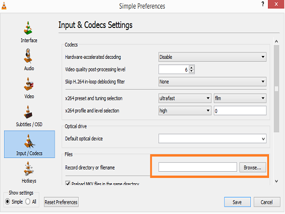This screenshot has height=214, width=285.
Task: Open the Audio settings headphone cone icon
Action: 28,56
